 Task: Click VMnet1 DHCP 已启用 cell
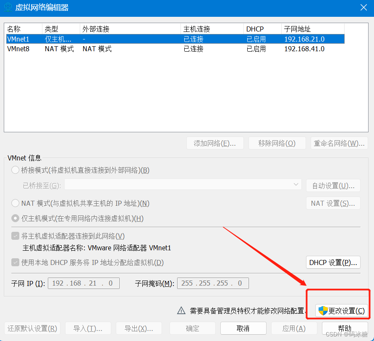click(x=256, y=39)
